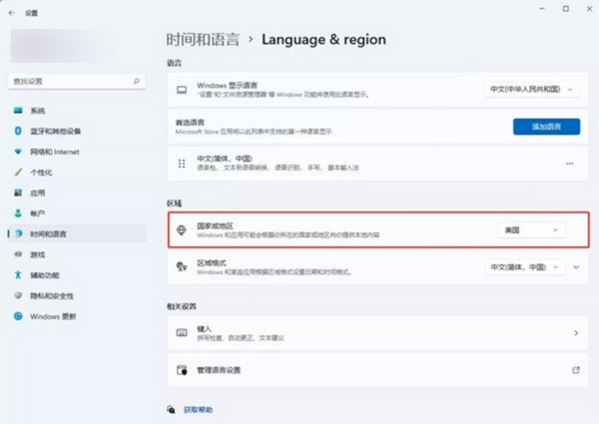Expand the 区域格式 row chevron

tap(576, 267)
